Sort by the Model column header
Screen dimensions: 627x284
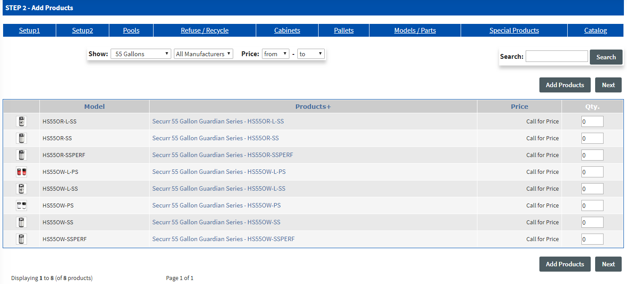coord(95,107)
